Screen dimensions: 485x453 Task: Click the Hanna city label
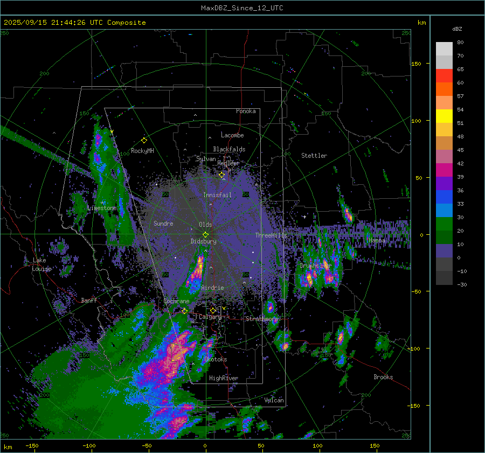click(377, 240)
